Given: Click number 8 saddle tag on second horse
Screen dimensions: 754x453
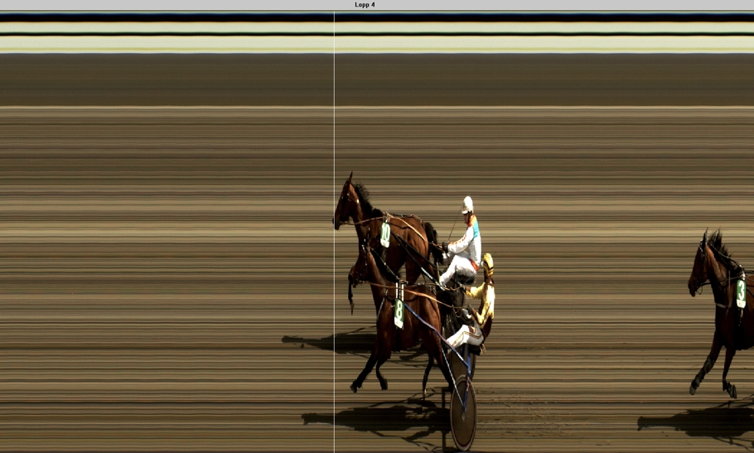Looking at the screenshot, I should (x=399, y=313).
